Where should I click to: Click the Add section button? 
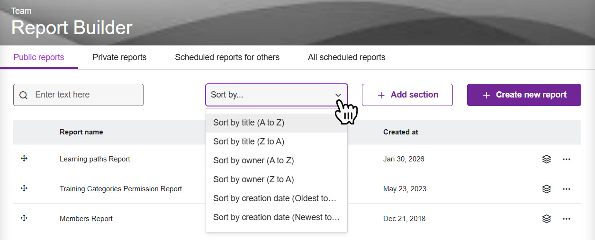(x=407, y=95)
